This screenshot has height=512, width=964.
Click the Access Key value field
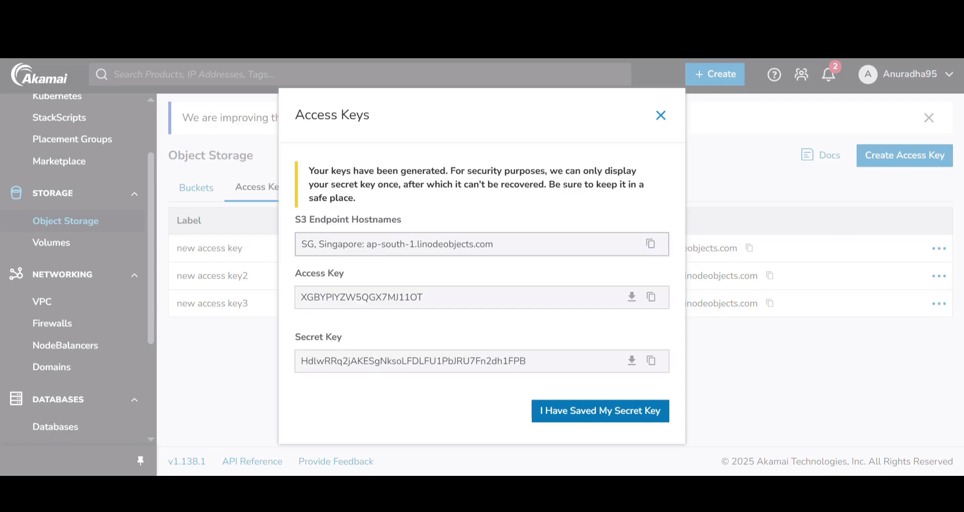[482, 297]
